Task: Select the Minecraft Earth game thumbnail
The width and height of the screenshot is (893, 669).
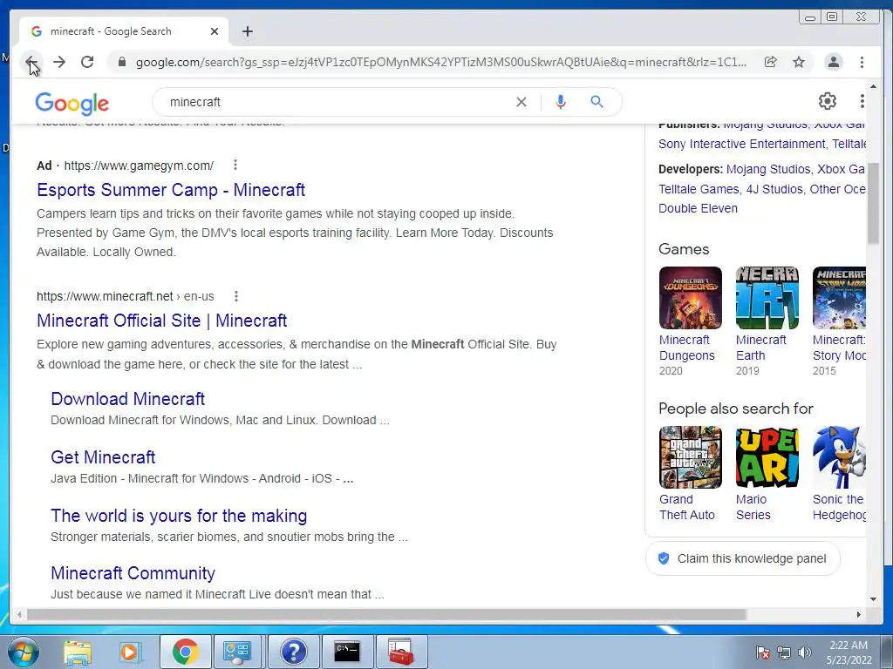Action: point(767,298)
